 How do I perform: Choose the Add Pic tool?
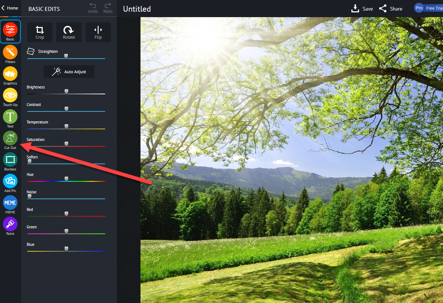click(x=10, y=183)
